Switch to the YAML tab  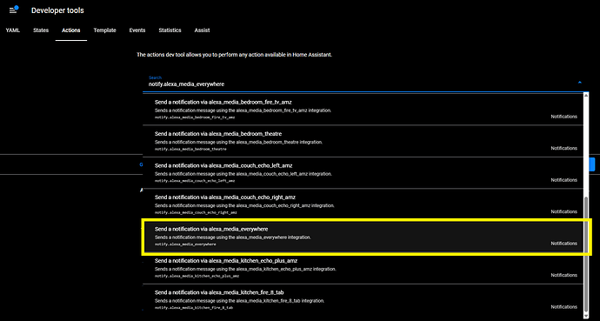point(13,30)
